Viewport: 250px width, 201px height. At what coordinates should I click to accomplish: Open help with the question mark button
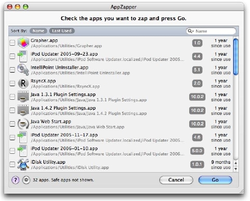pyautogui.click(x=16, y=180)
